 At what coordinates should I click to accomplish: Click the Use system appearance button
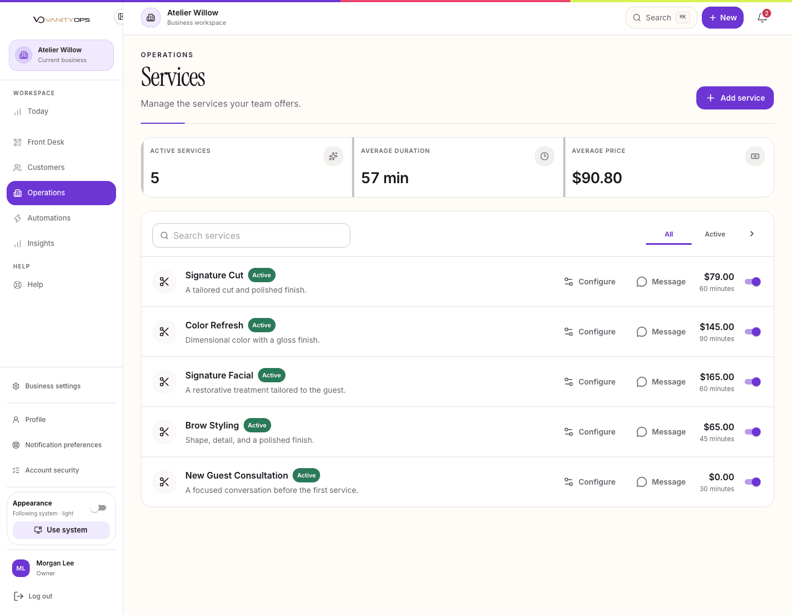coord(61,530)
